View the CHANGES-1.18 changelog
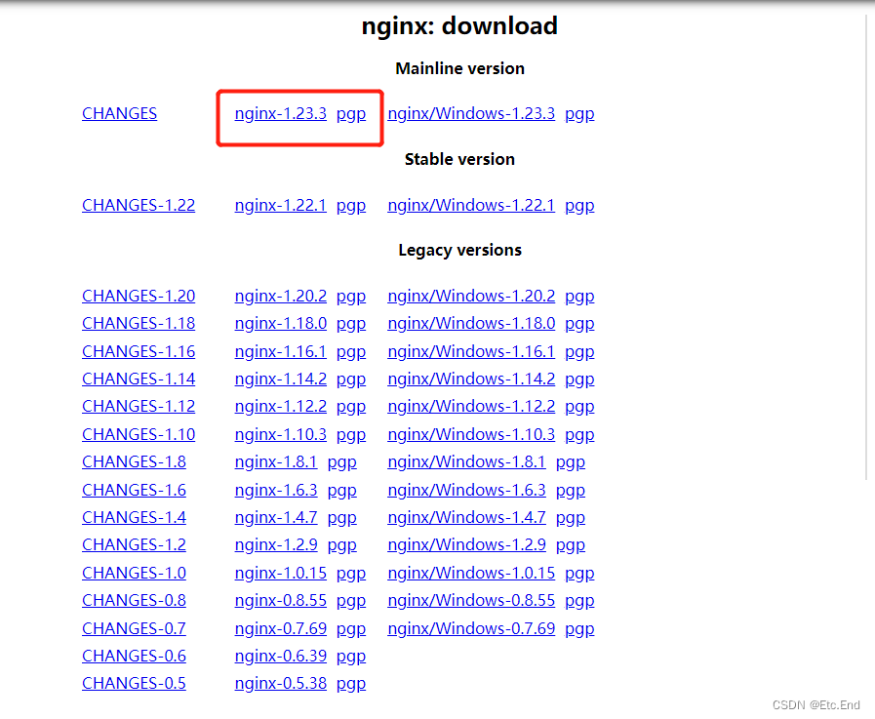Screen dimensions: 875x719 click(x=139, y=323)
